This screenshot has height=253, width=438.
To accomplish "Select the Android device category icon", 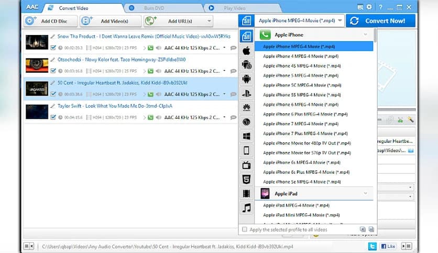I will point(246,79).
